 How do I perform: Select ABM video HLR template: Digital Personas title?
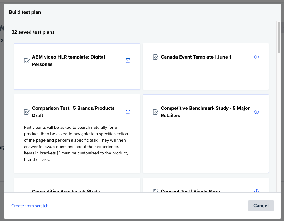pyautogui.click(x=68, y=61)
